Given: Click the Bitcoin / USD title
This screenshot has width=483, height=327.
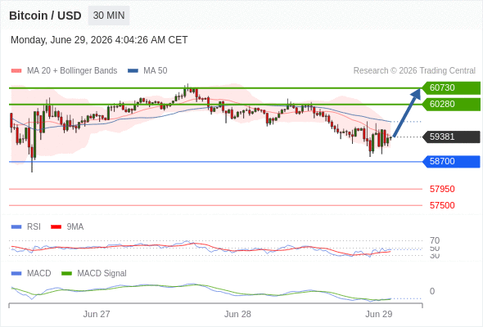Looking at the screenshot, I should 45,16.
